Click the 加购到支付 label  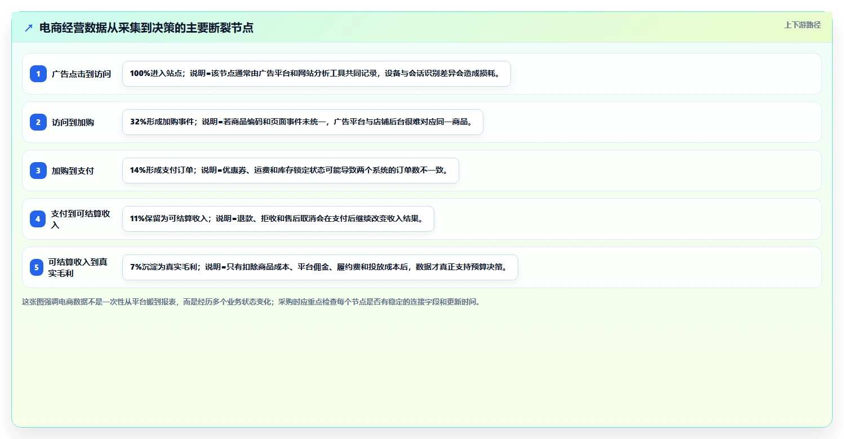(x=73, y=171)
